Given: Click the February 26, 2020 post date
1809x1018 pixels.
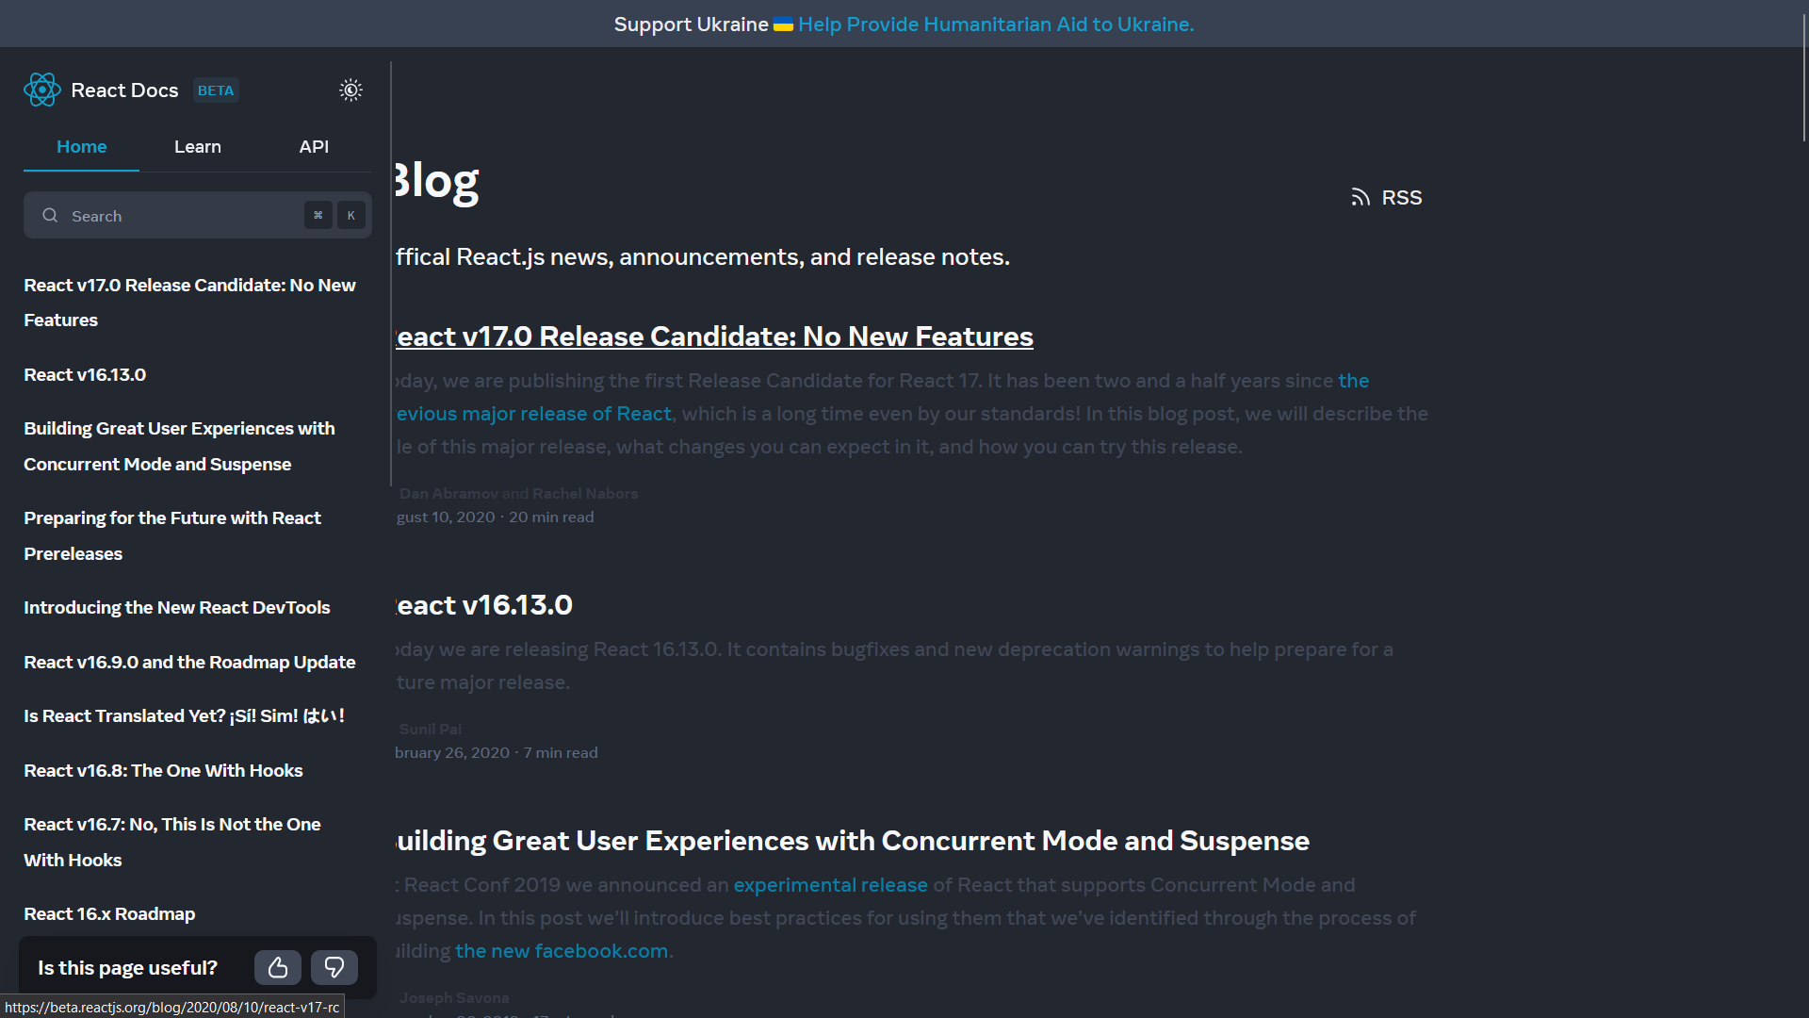Looking at the screenshot, I should click(452, 752).
